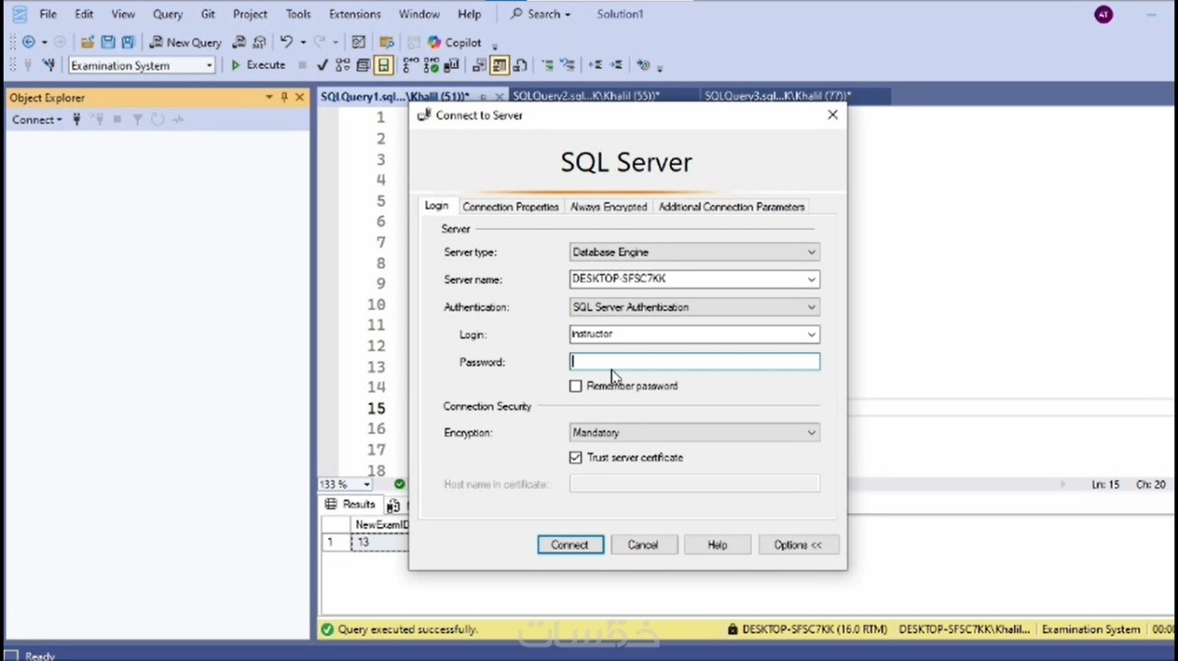Switch to the Connection Properties tab
The width and height of the screenshot is (1178, 661).
pos(510,207)
